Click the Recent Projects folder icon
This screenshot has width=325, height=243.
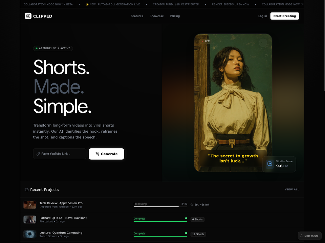[x=27, y=190]
